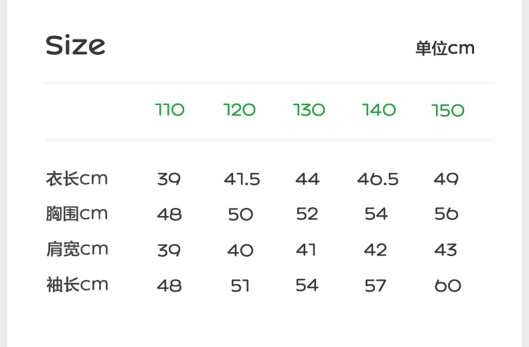Click the 肩宽cm row label
This screenshot has width=529, height=347.
[x=76, y=249]
